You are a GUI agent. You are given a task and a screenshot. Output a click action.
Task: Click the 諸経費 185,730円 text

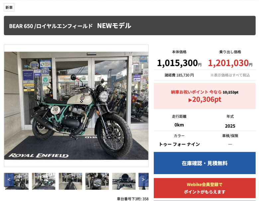click(x=179, y=75)
